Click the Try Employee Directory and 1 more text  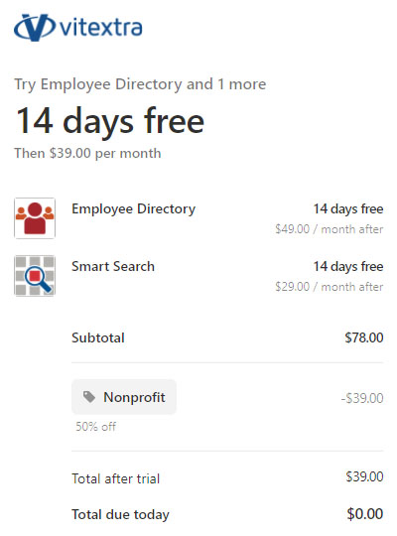[140, 84]
